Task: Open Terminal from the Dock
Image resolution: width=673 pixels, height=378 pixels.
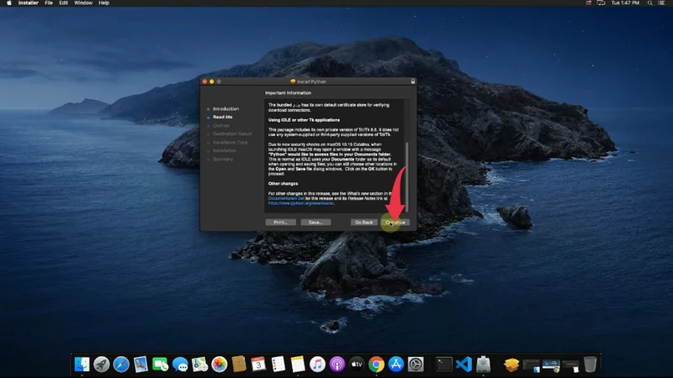Action: click(442, 365)
